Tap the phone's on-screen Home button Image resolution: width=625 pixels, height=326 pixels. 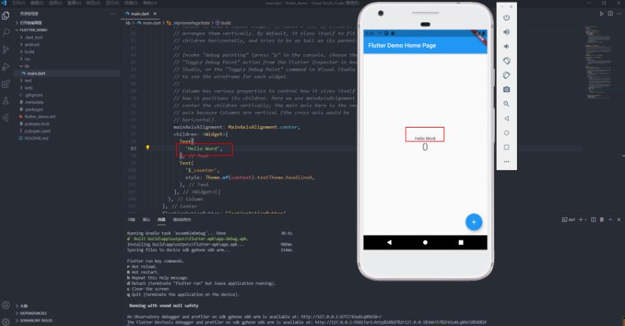point(425,242)
